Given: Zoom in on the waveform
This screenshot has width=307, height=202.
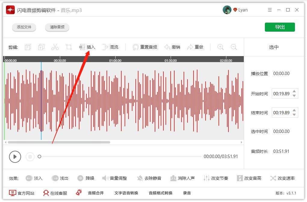Looking at the screenshot, I should point(221,47).
